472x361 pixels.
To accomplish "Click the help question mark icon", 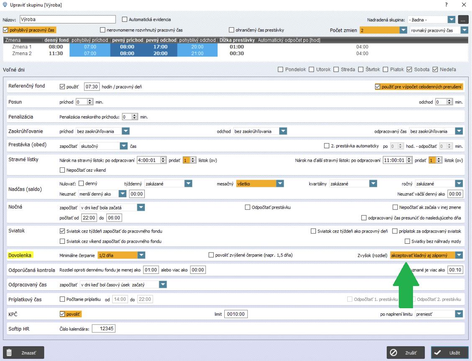I will pos(447,5).
